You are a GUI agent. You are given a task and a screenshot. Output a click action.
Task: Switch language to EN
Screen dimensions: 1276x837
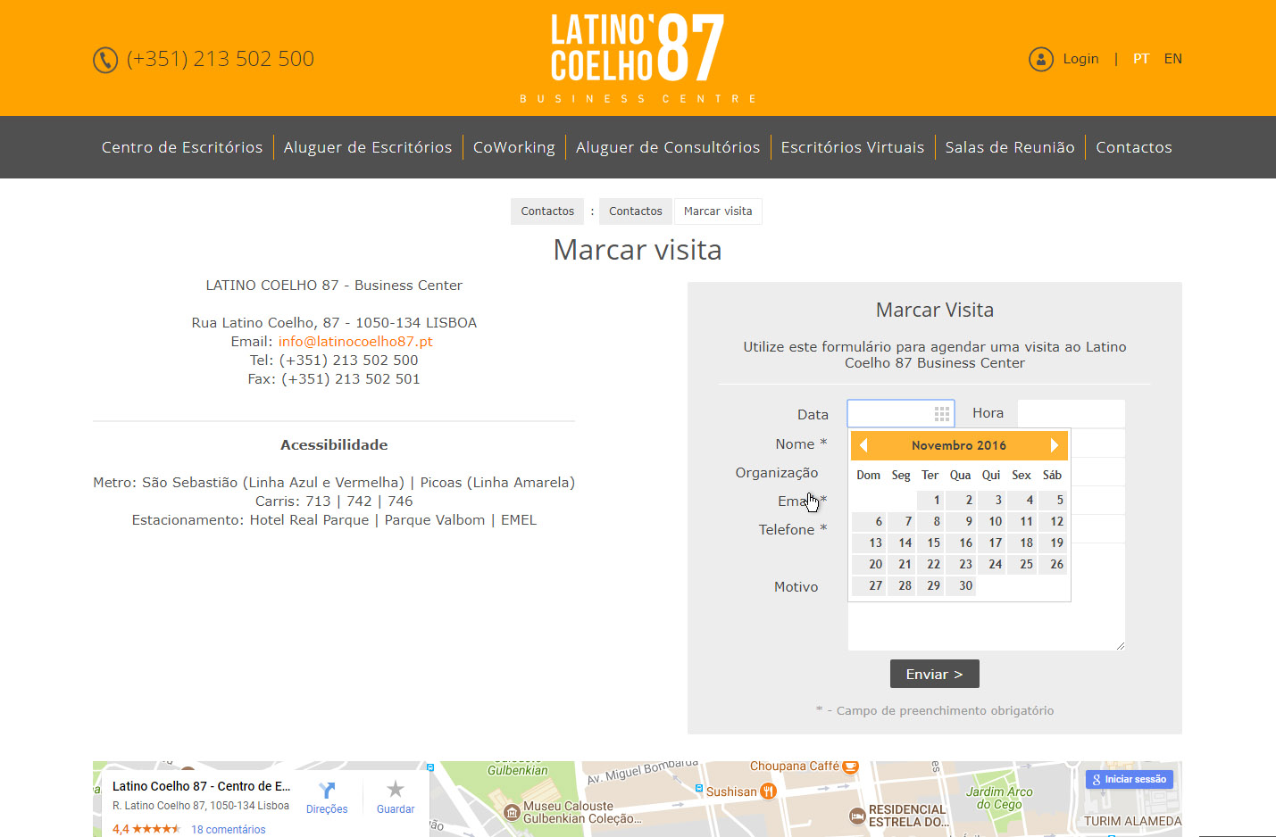(1172, 59)
